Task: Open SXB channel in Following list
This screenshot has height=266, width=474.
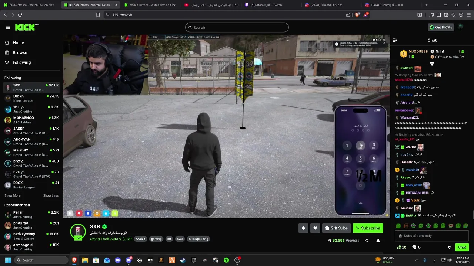Action: pos(31,88)
